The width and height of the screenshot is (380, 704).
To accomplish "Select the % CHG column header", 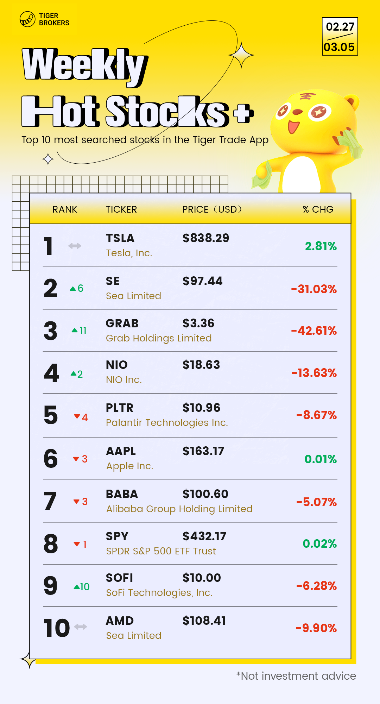I will (x=318, y=209).
